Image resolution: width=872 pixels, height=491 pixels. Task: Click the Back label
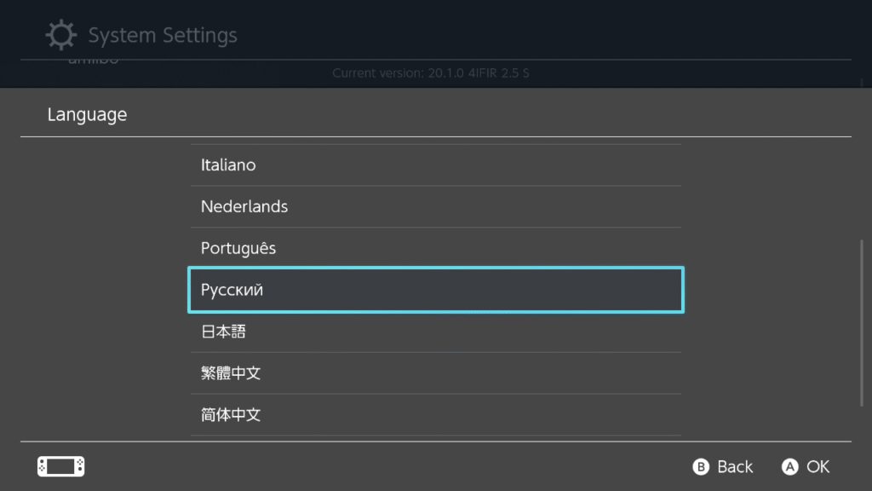pos(734,466)
